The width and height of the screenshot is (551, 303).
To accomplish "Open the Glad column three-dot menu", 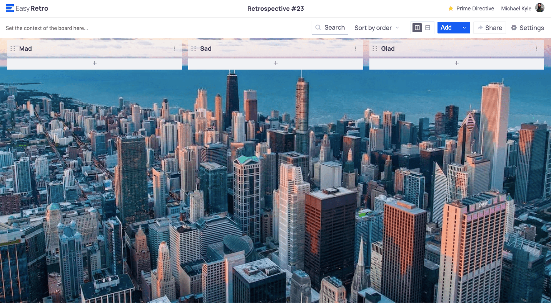I will point(536,49).
